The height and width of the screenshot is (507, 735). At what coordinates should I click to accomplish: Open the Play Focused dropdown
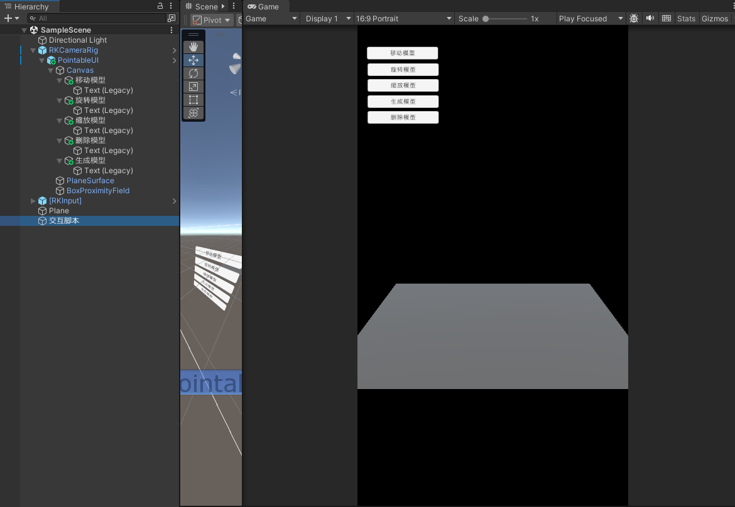(591, 19)
